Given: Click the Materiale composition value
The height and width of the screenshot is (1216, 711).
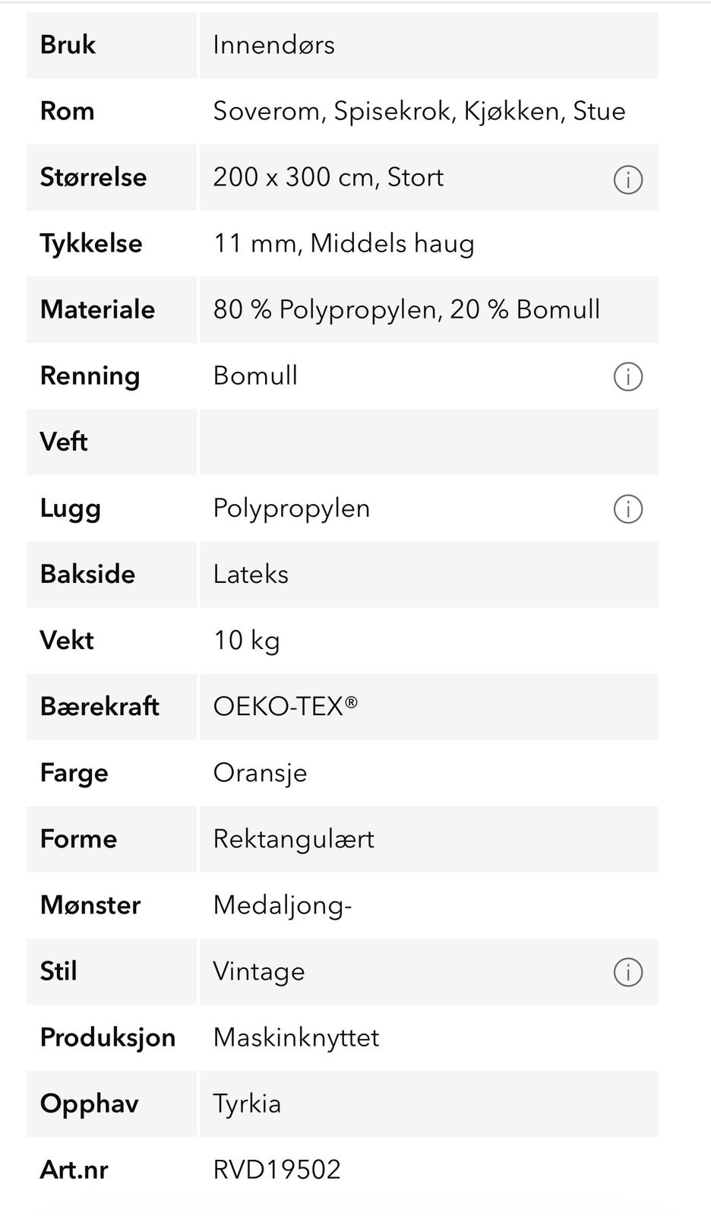Looking at the screenshot, I should pos(406,309).
